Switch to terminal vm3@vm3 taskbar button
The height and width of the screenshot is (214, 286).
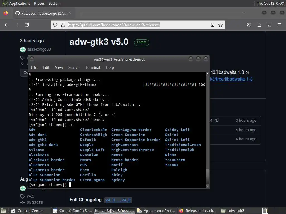click(x=115, y=211)
